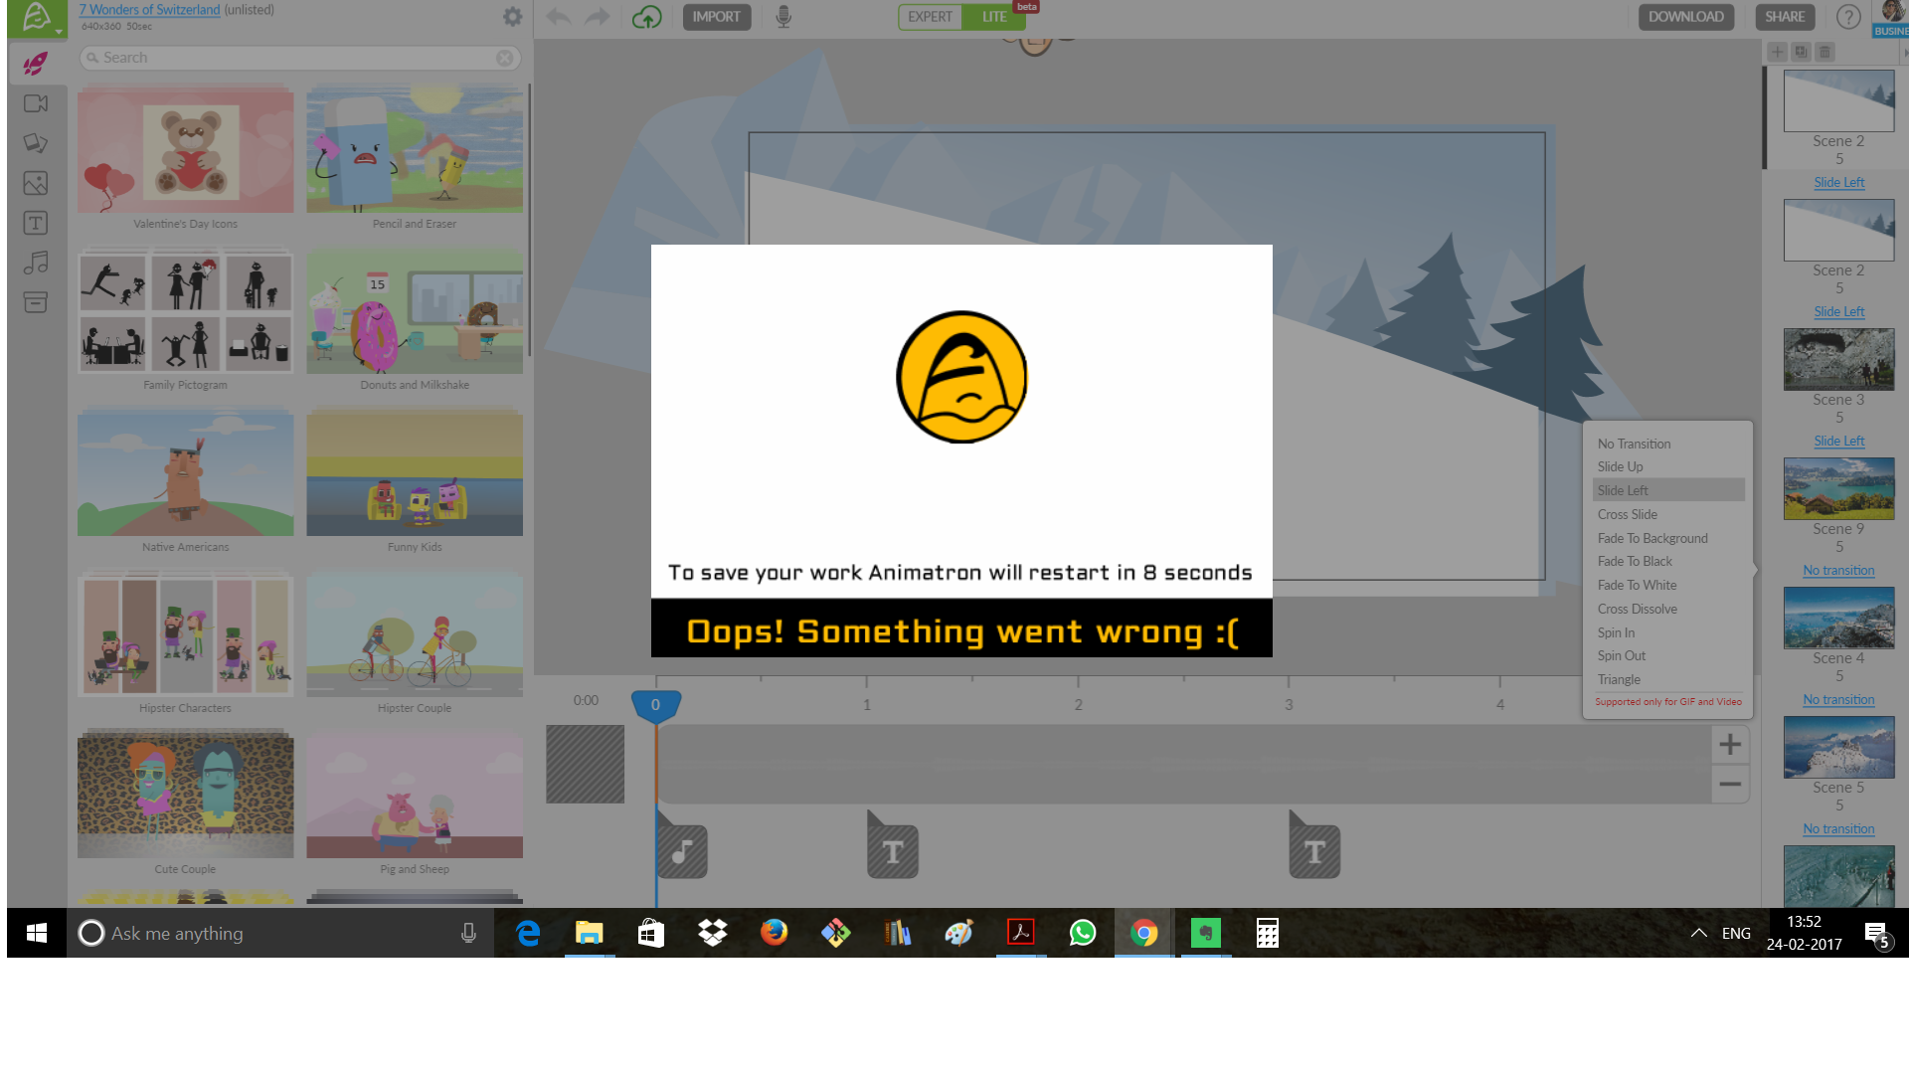Image resolution: width=1909 pixels, height=1074 pixels.
Task: Undo the last action arrow
Action: [559, 17]
